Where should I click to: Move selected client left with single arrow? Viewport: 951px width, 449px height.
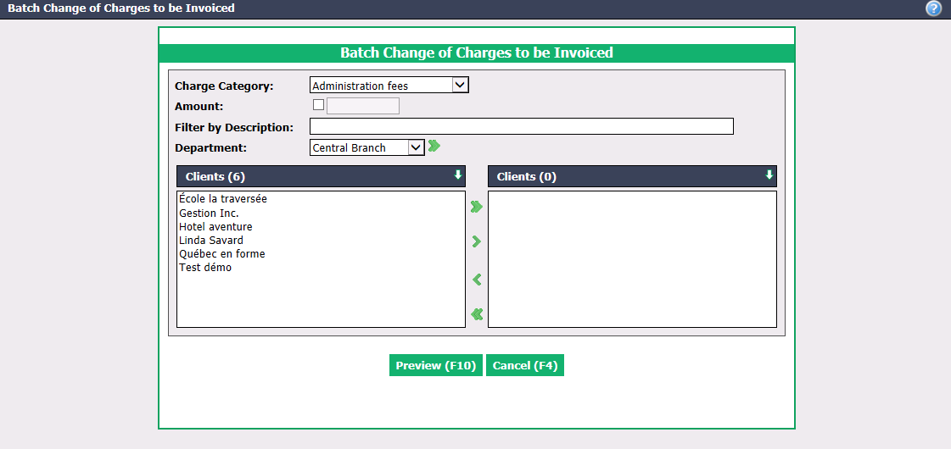pos(477,280)
